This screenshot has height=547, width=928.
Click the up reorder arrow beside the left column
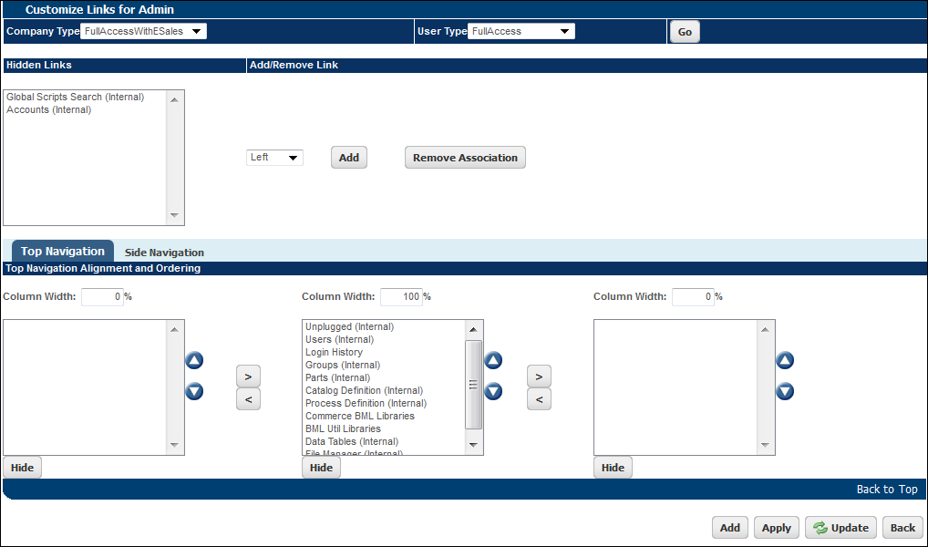coord(194,360)
